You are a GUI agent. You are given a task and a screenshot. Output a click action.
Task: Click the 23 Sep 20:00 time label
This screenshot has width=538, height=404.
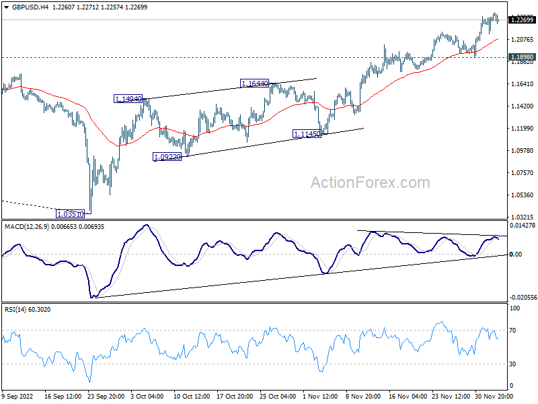pyautogui.click(x=106, y=397)
